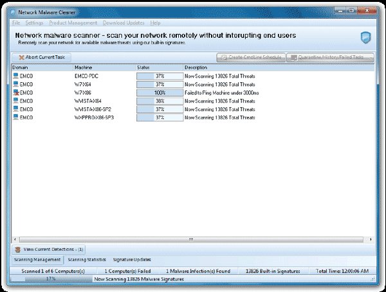This screenshot has height=292, width=386.
Task: Open the Product Management menu
Action: tap(73, 23)
